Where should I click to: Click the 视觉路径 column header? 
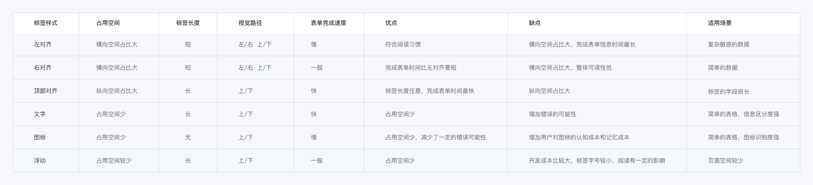(250, 23)
